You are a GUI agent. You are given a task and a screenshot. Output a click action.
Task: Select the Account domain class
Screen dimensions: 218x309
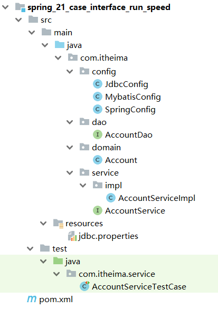coord(121,160)
